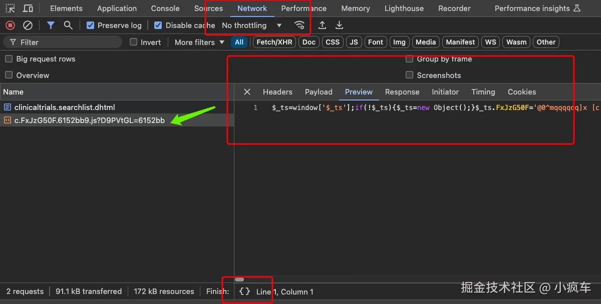Clear the network log

pos(28,25)
